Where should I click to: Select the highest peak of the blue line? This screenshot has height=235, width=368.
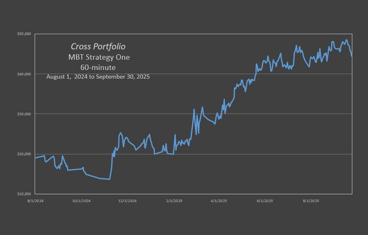pyautogui.click(x=346, y=40)
